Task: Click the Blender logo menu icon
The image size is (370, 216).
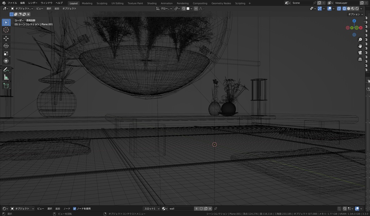Action: 4,3
